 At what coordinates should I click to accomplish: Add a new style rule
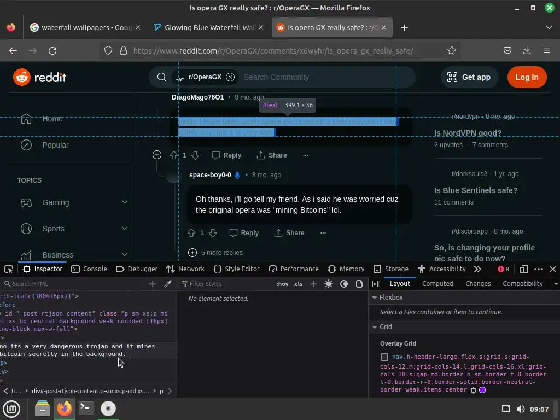tap(313, 284)
